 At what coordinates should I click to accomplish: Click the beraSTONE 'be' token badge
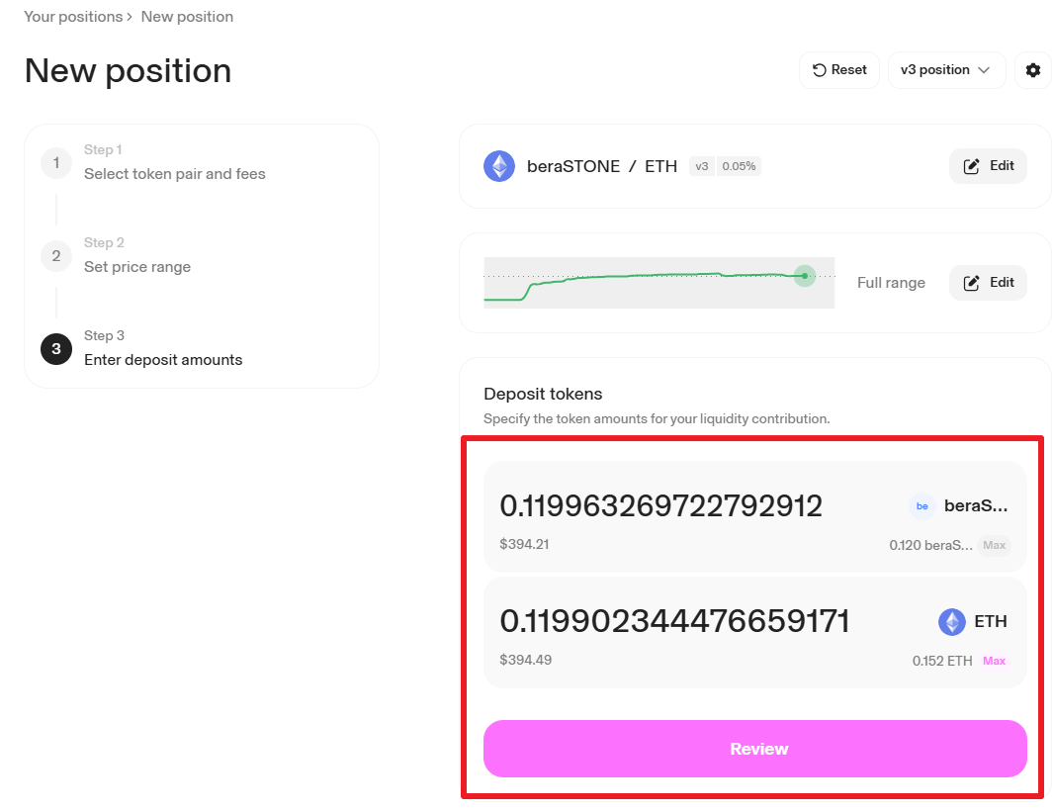coord(922,506)
